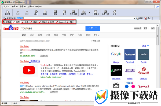Go to 主页 home icon
This screenshot has width=161, height=106.
point(115,13)
